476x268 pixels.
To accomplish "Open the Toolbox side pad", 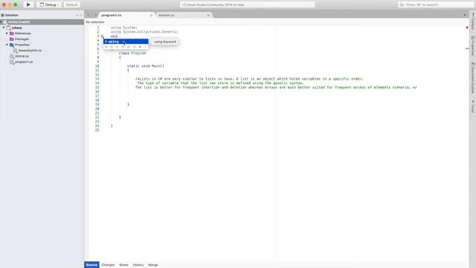I will point(473,21).
